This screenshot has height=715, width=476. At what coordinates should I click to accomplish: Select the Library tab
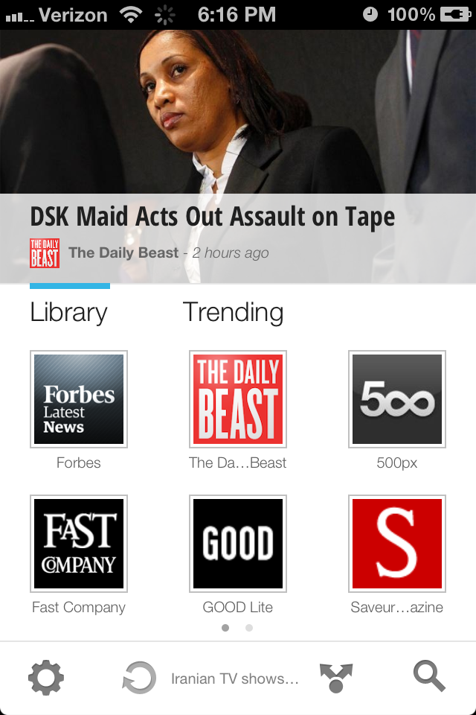68,313
